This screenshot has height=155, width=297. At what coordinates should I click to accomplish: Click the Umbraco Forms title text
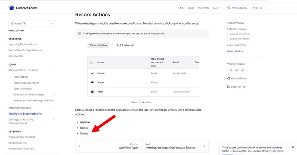(x=27, y=8)
